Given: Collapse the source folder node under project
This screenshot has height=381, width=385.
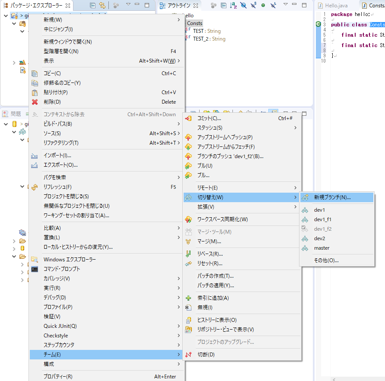Looking at the screenshot, I should pos(14,24).
